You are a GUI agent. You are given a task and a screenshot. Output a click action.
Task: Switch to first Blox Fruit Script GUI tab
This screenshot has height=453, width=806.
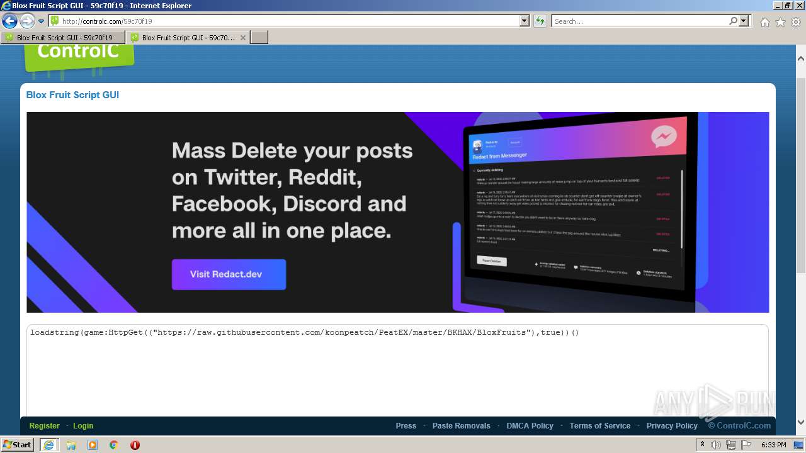[62, 38]
